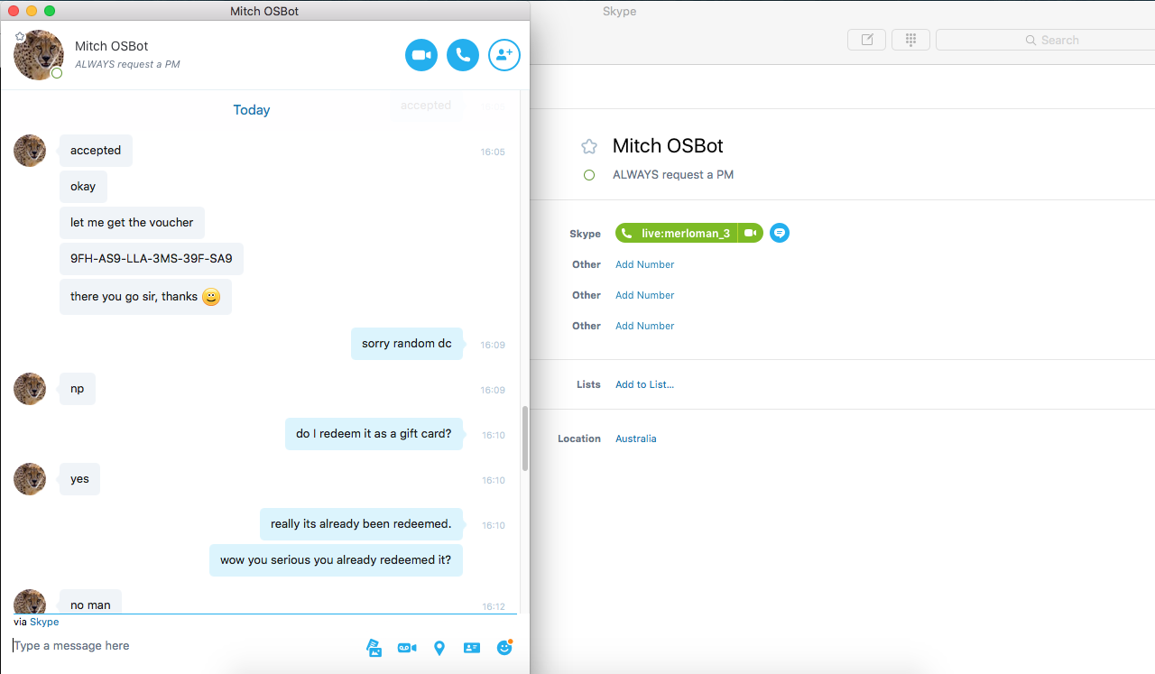Click the via Skype link
1155x674 pixels.
[44, 622]
